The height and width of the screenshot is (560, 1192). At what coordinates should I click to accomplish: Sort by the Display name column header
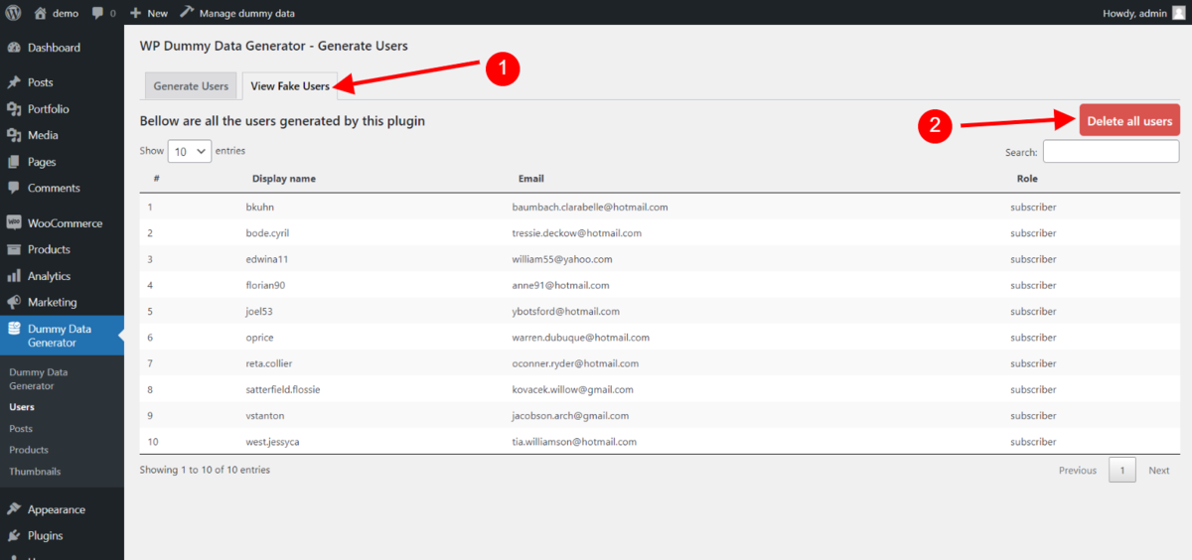(284, 179)
